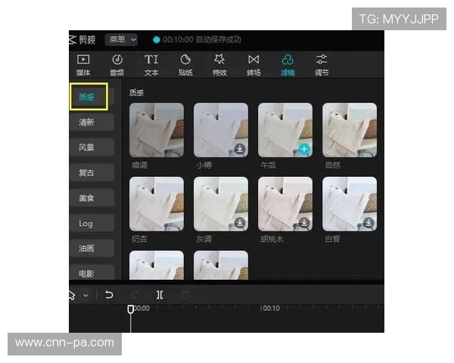
Task: Select the 油画 filter category
Action: pos(92,248)
